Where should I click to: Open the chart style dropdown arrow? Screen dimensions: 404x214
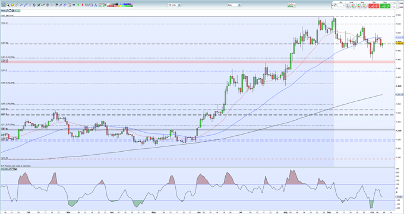[x=295, y=5]
